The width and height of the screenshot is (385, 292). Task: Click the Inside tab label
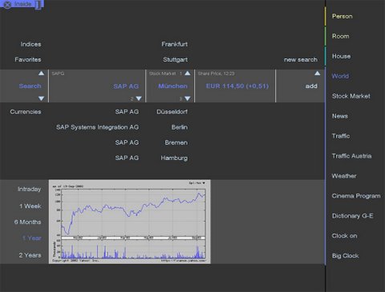[22, 4]
